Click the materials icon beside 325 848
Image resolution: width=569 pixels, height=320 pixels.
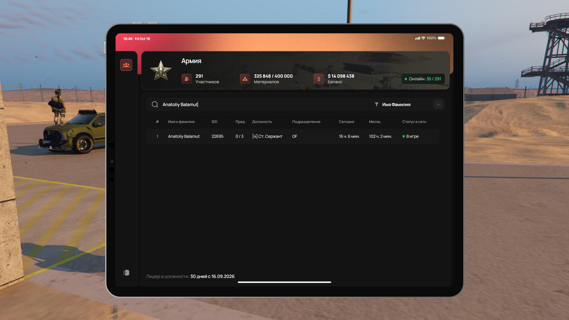coord(245,79)
